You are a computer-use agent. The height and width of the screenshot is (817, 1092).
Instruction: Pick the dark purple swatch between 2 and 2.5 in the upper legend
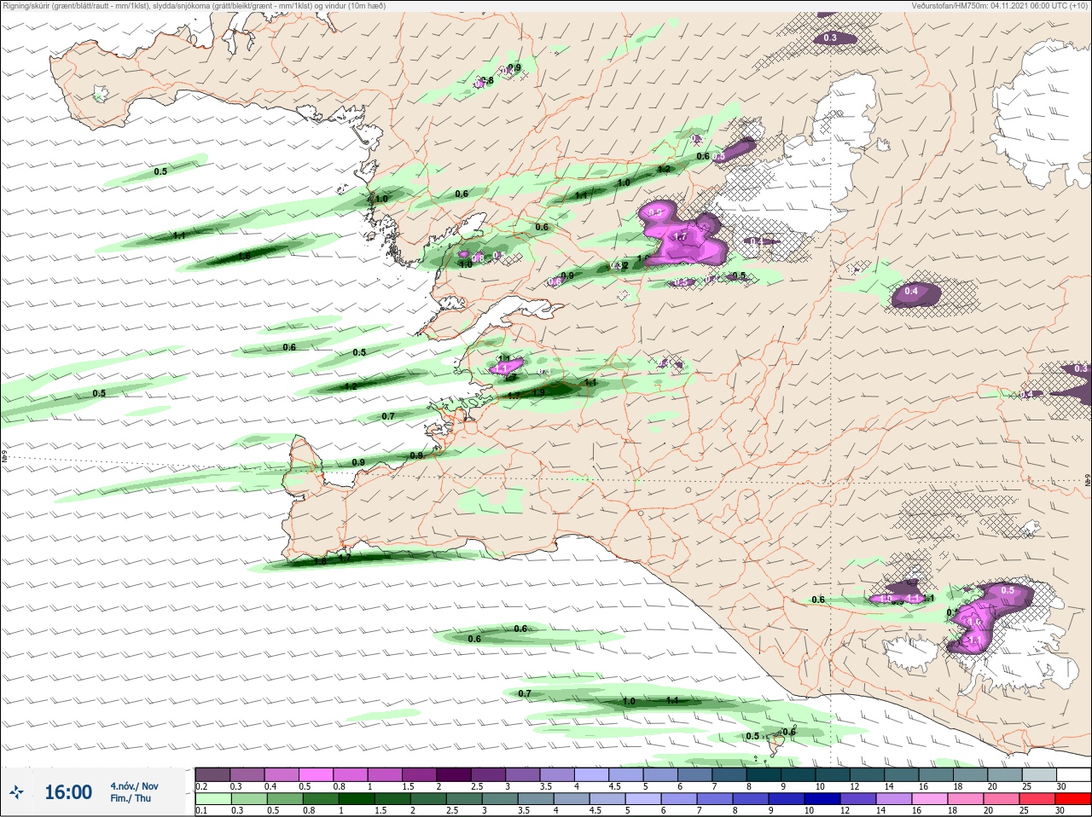click(x=455, y=774)
